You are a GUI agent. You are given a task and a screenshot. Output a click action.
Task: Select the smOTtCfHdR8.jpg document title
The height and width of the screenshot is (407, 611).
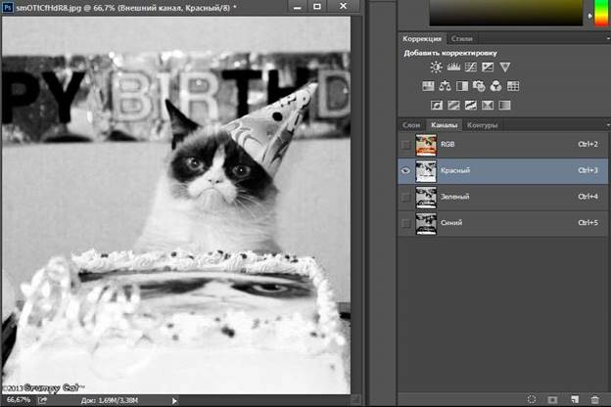tap(126, 7)
